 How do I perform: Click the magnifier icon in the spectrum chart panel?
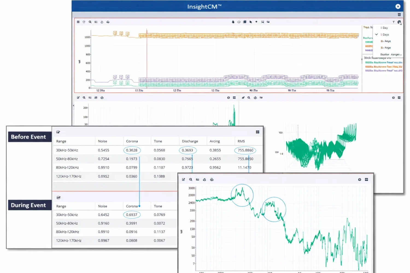click(x=191, y=180)
